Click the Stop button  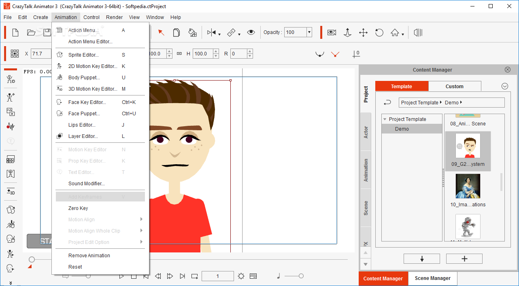pyautogui.click(x=134, y=276)
